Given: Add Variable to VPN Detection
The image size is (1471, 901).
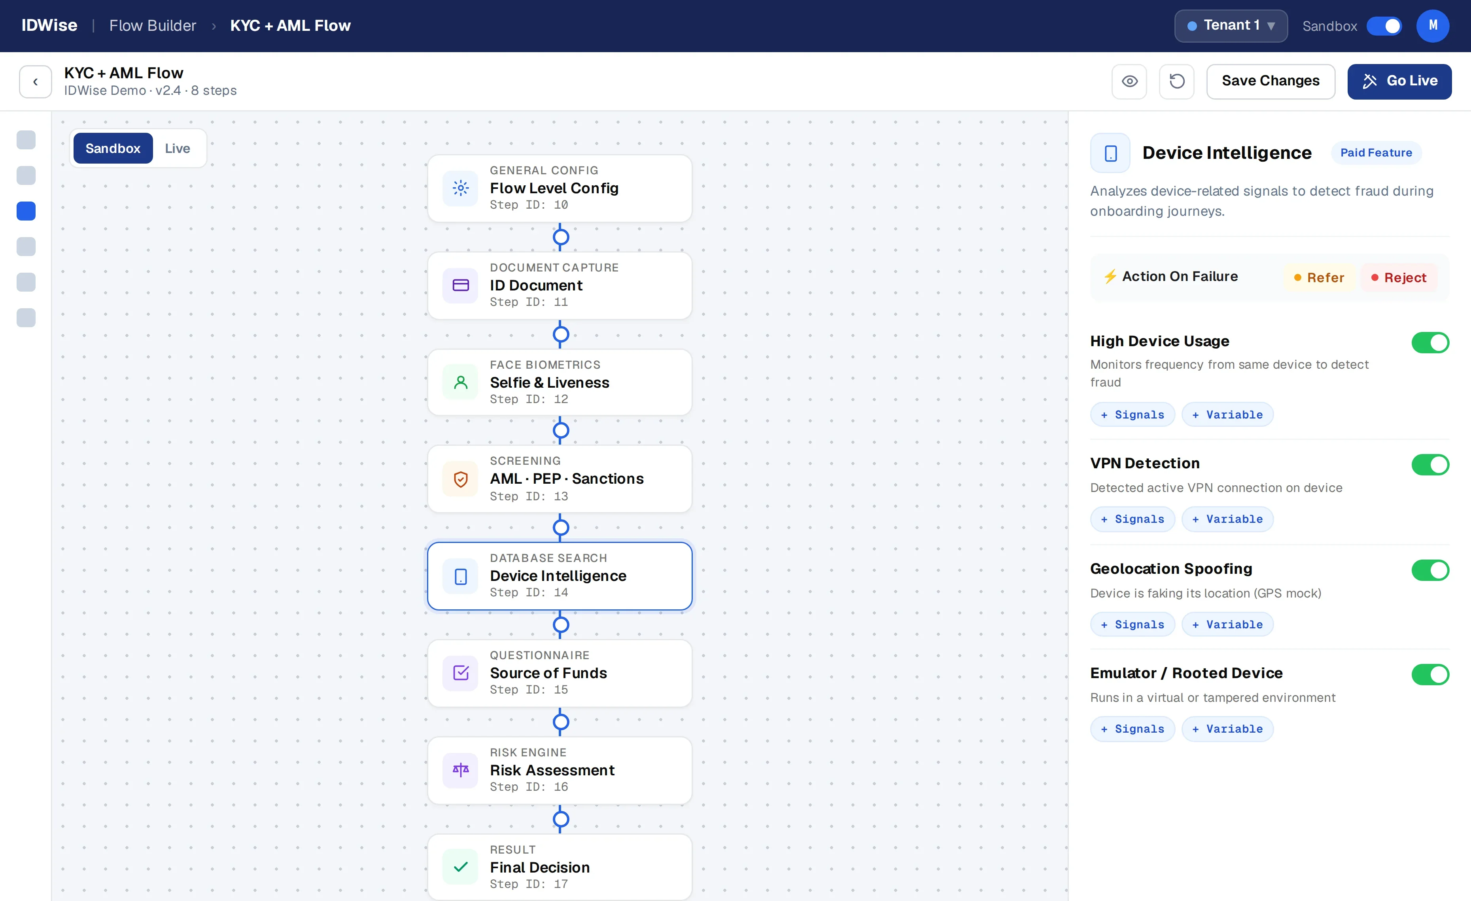Looking at the screenshot, I should (1227, 519).
